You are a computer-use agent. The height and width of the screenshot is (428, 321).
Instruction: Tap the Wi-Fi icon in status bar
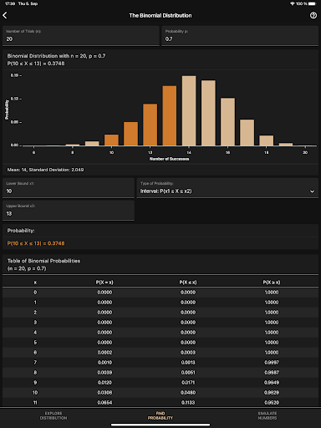293,3
